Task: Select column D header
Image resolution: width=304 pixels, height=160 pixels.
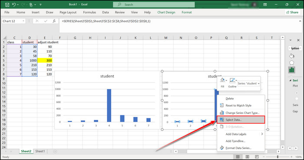Action: point(30,38)
